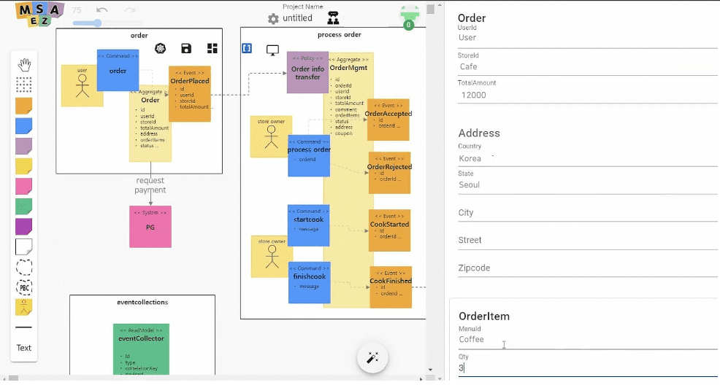Click the undo arrow
This screenshot has height=385, width=720.
coord(102,10)
